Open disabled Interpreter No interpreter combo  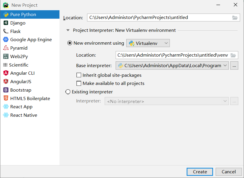point(167,101)
